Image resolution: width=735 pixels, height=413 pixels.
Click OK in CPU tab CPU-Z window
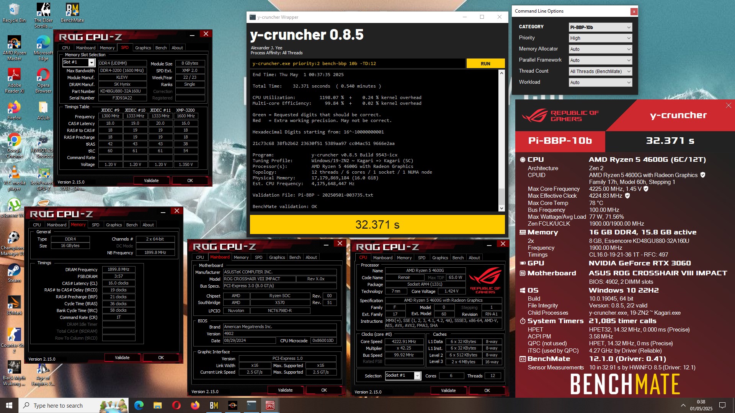[487, 390]
